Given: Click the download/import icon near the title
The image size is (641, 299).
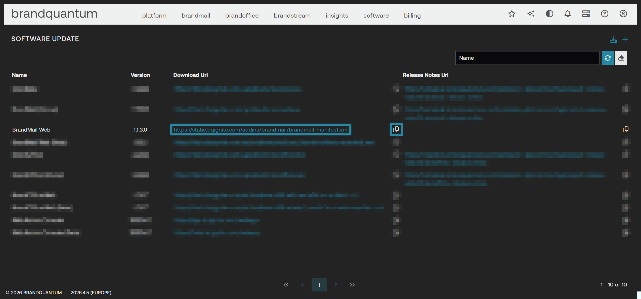Looking at the screenshot, I should click(614, 40).
